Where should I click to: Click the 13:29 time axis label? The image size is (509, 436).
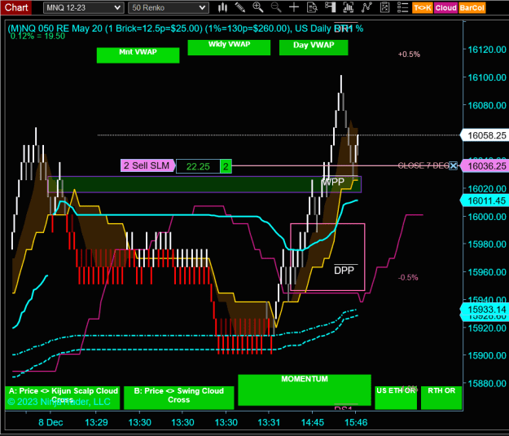pyautogui.click(x=96, y=422)
